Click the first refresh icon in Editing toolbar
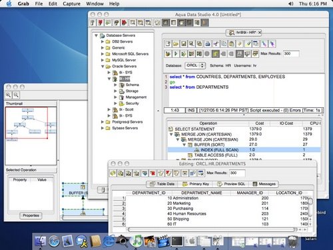Image resolution: width=333 pixels, height=250 pixels. coord(113,173)
